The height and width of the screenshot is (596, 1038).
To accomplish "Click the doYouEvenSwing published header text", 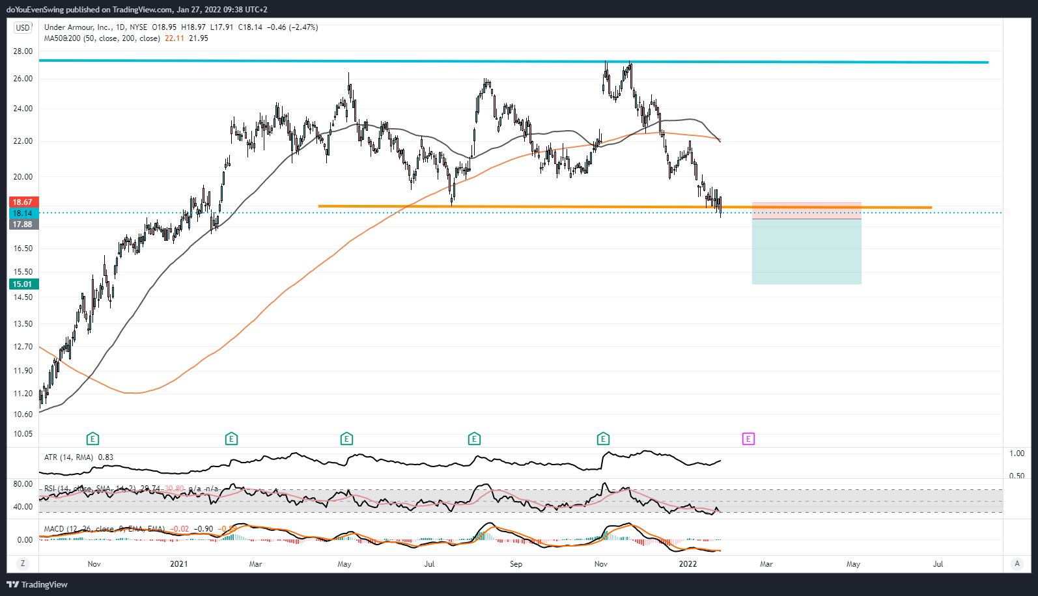I will [137, 10].
